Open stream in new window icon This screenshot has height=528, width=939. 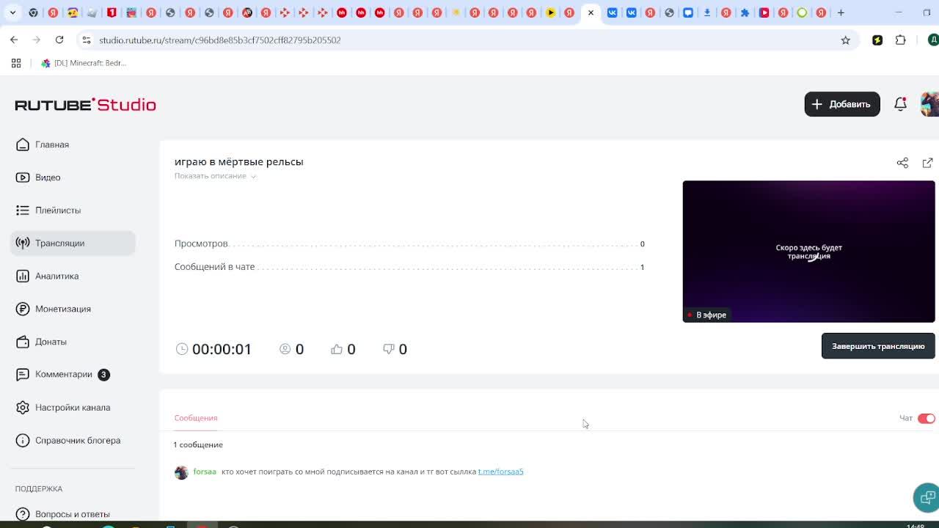click(x=927, y=163)
